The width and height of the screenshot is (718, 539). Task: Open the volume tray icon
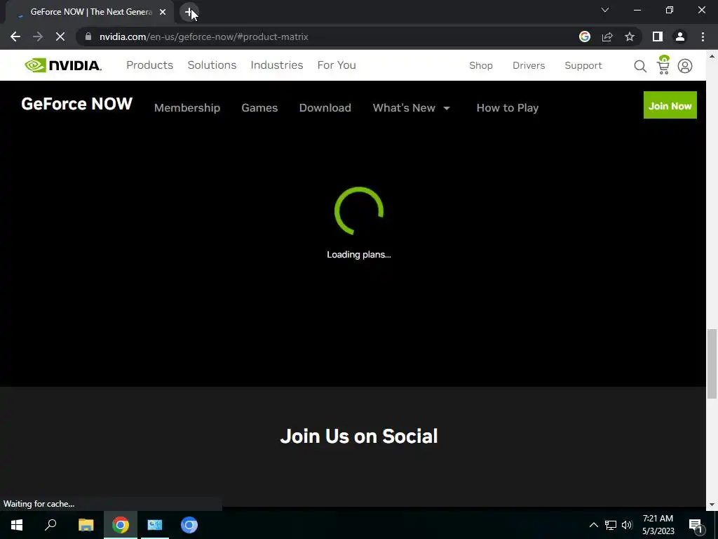point(627,525)
